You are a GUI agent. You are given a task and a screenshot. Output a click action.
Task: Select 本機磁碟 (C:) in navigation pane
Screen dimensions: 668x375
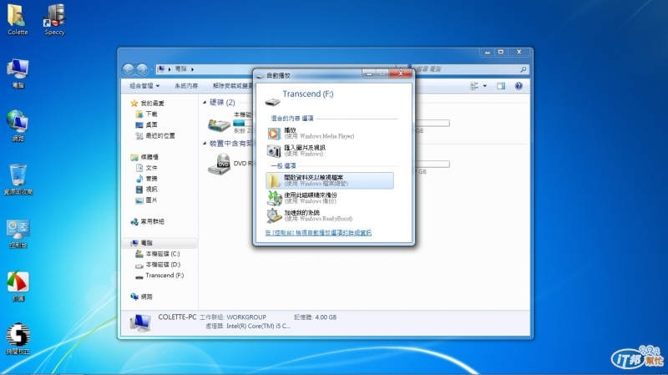[157, 254]
